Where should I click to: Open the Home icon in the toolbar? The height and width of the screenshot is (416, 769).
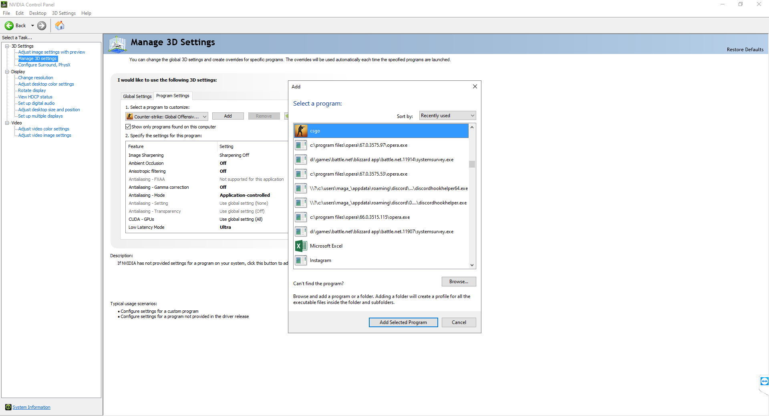60,26
